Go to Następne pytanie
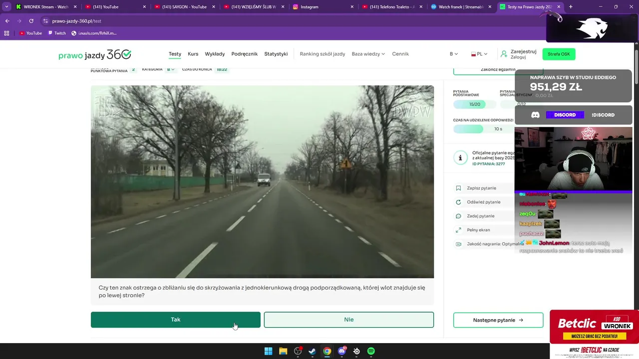The width and height of the screenshot is (639, 359). coord(498,320)
